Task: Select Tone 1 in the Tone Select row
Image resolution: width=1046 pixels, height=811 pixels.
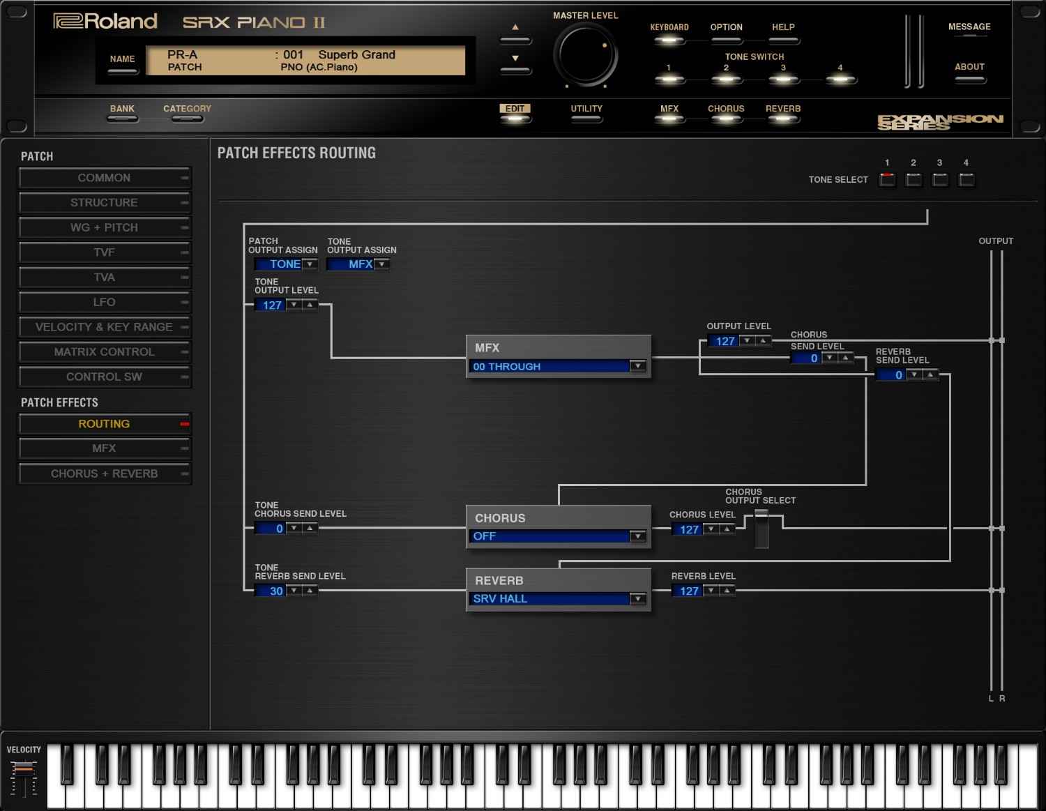Action: [x=887, y=179]
